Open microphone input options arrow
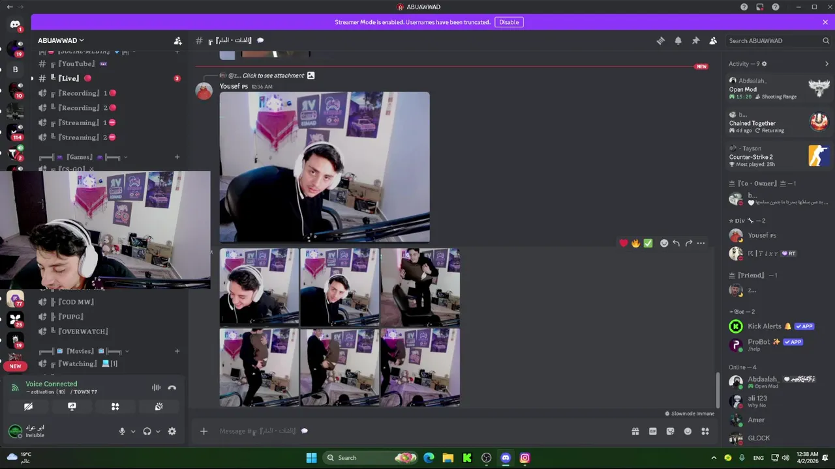This screenshot has width=835, height=469. point(133,431)
